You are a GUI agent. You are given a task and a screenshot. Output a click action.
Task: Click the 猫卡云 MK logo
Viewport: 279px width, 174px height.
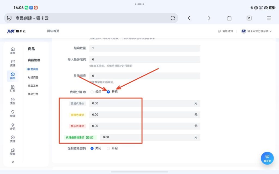tap(16, 31)
